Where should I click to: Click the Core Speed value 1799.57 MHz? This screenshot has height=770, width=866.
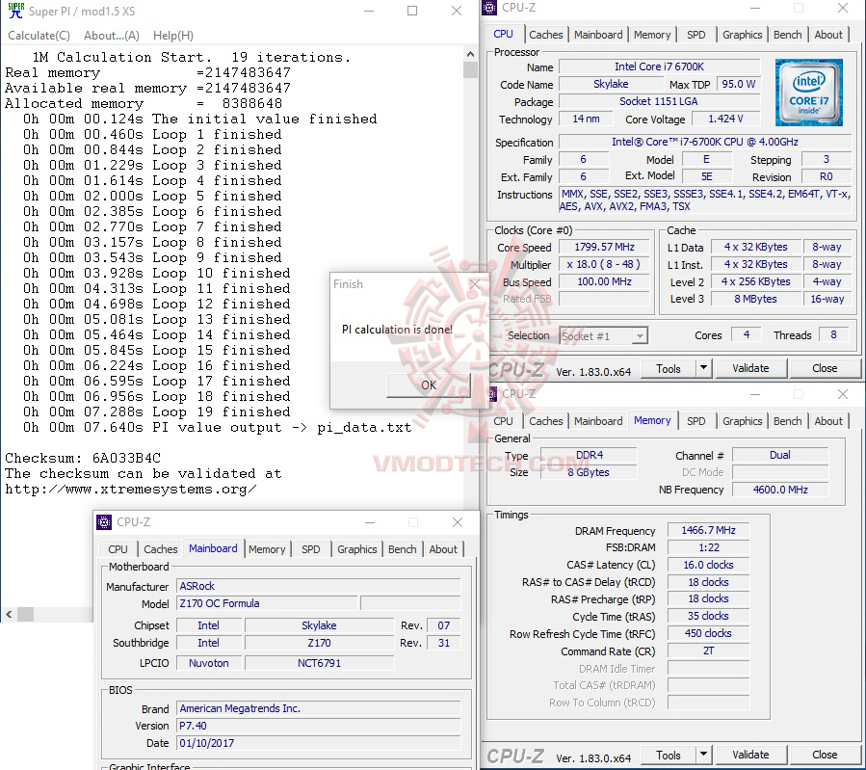(x=604, y=247)
